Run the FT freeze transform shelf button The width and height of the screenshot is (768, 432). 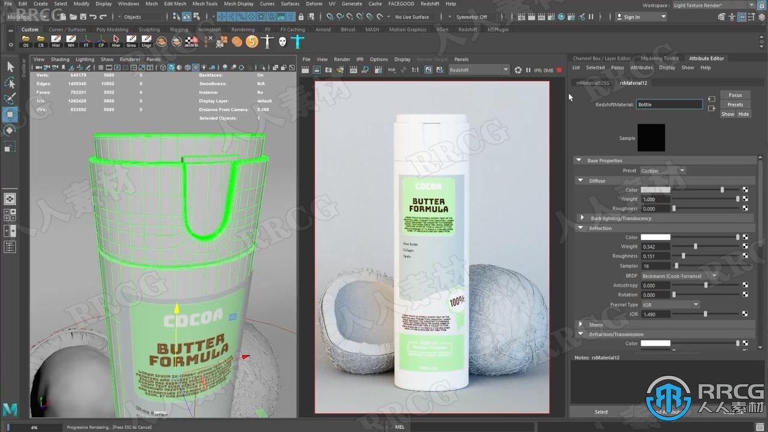tap(86, 41)
